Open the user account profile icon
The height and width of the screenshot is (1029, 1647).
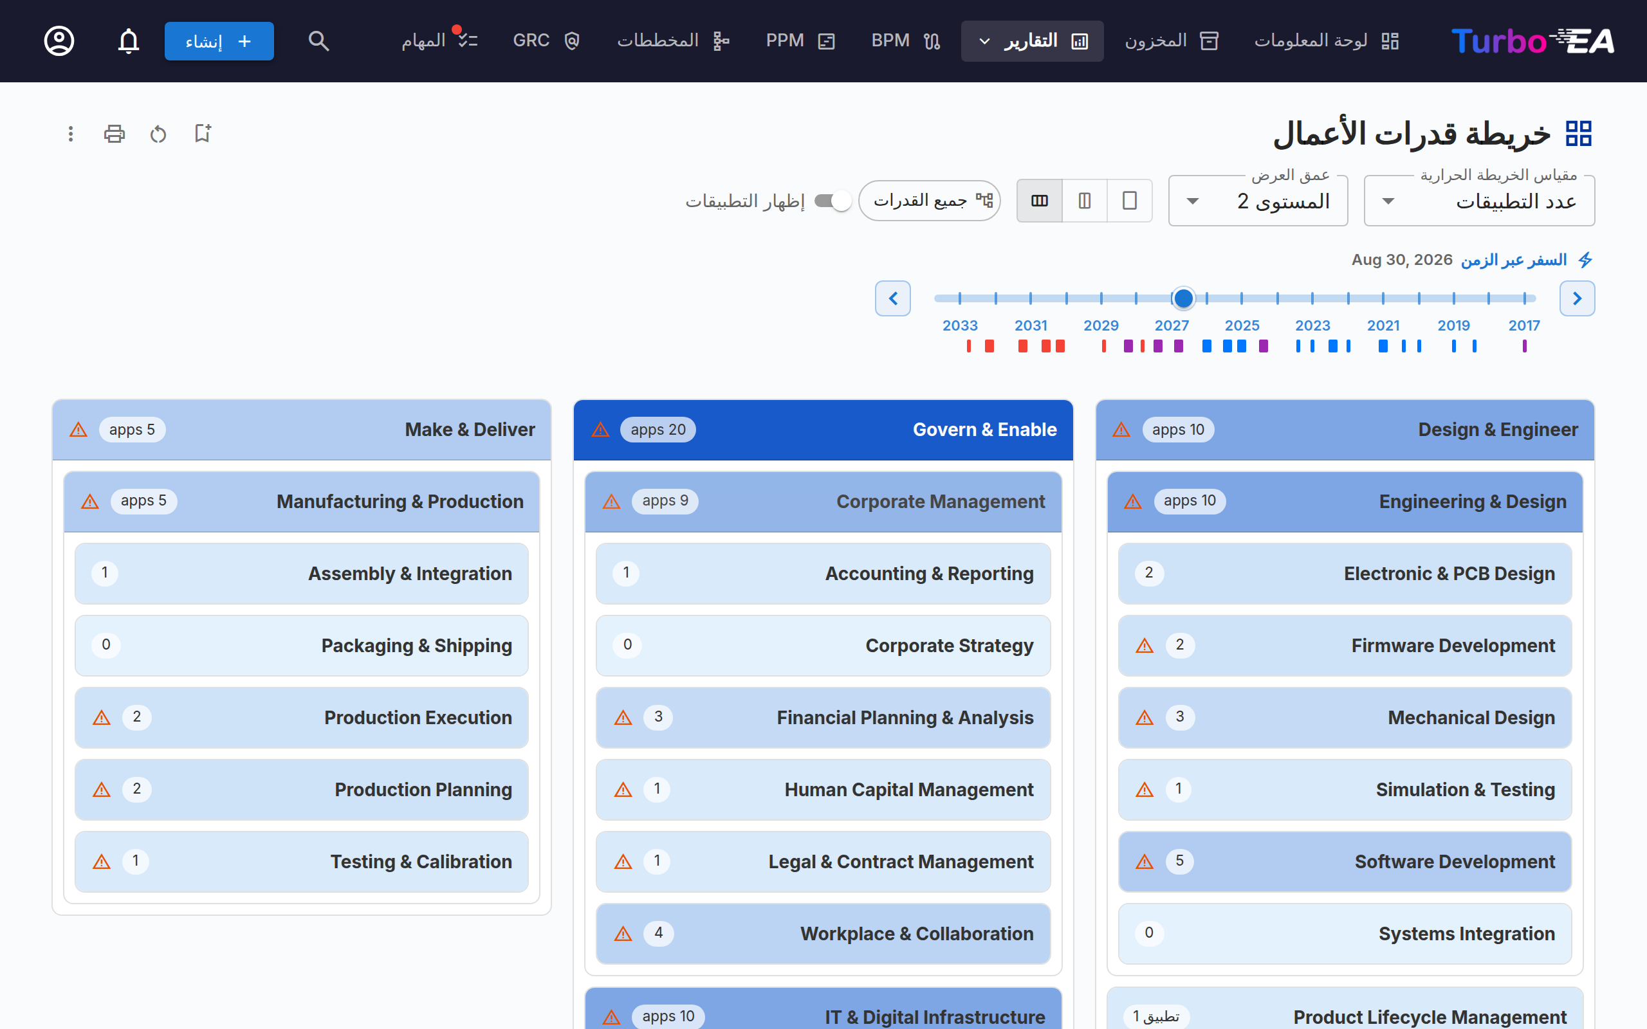[59, 41]
